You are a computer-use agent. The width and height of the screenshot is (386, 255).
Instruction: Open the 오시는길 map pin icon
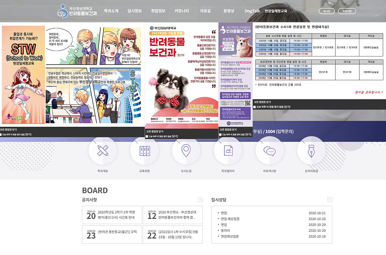186,151
